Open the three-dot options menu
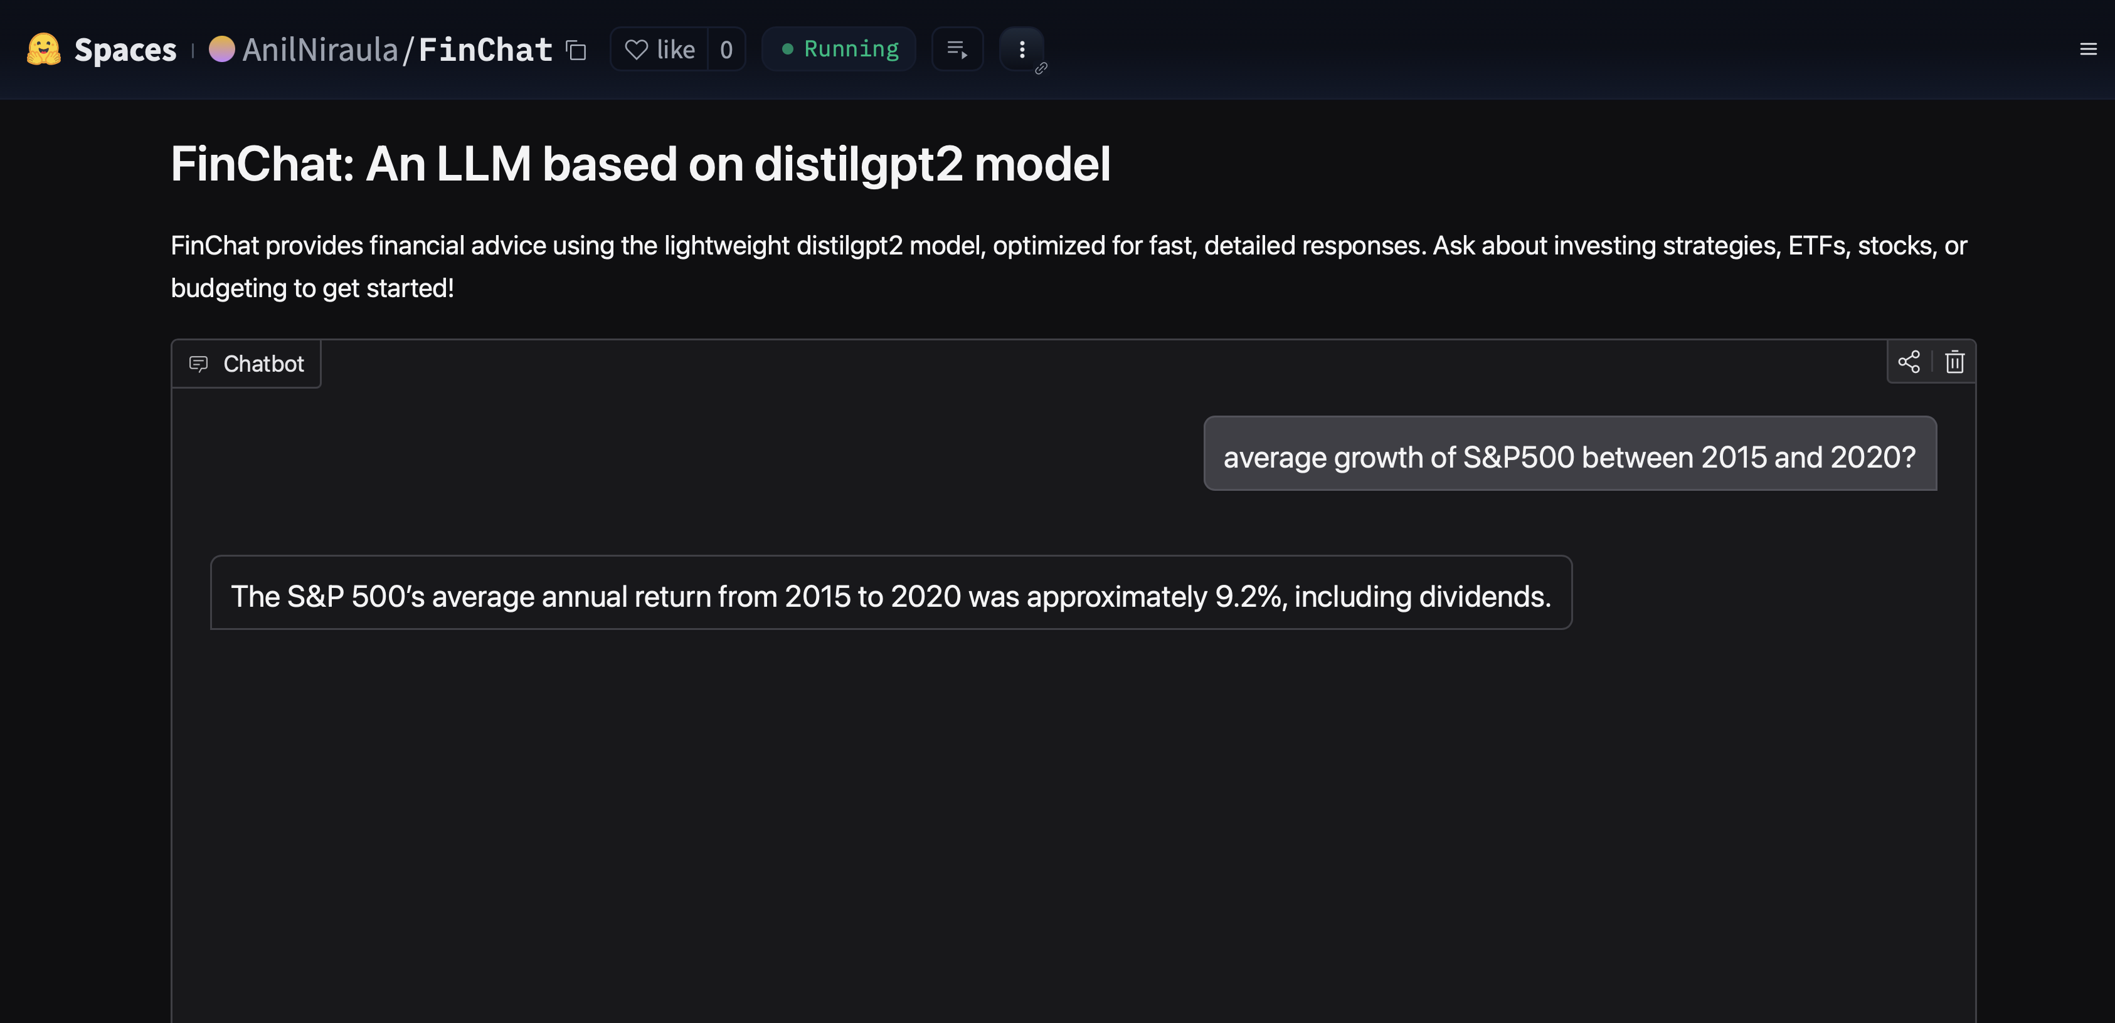This screenshot has width=2115, height=1023. click(x=1021, y=50)
